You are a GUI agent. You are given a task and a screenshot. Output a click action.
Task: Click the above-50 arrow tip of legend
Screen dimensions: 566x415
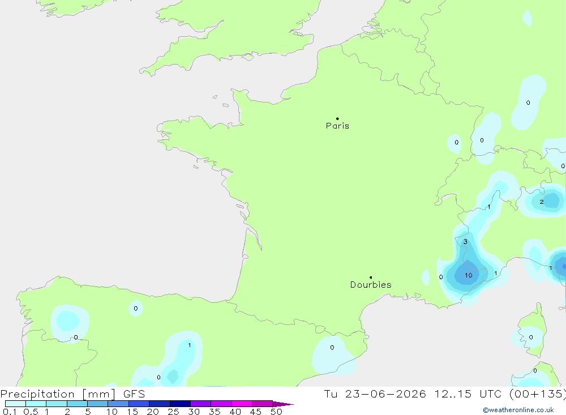click(x=284, y=404)
